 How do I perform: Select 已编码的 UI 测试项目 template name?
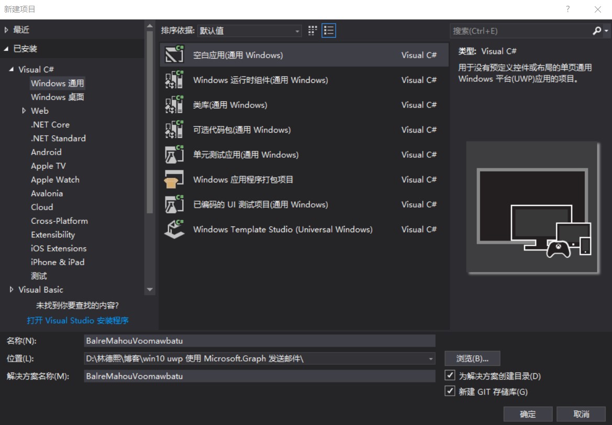pyautogui.click(x=260, y=205)
